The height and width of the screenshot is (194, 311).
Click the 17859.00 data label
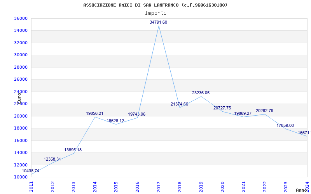point(285,125)
